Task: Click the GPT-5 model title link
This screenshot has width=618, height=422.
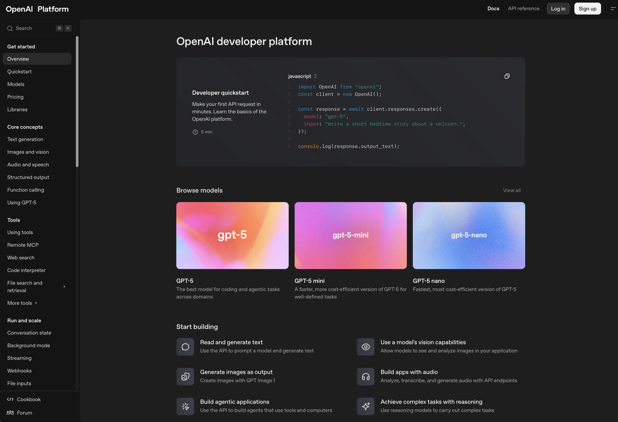Action: (185, 281)
